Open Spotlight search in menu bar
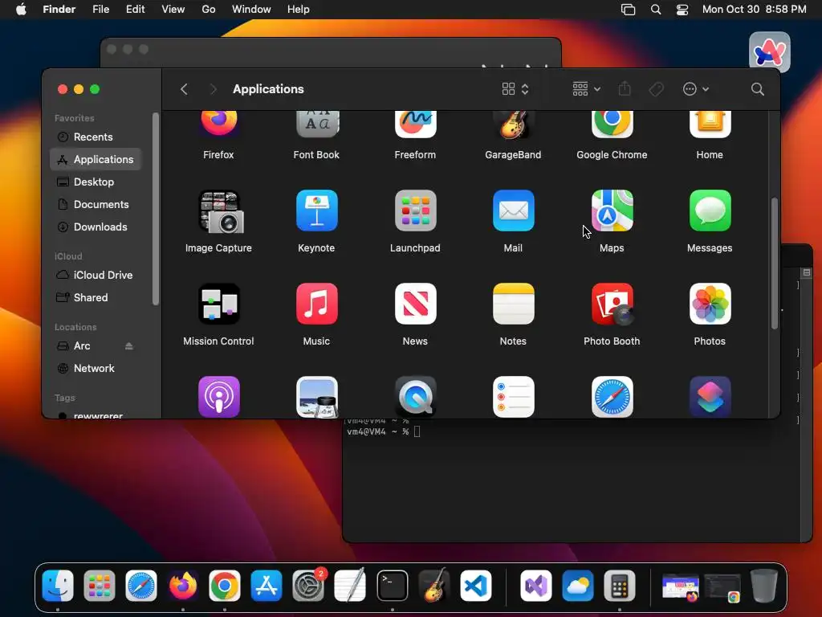Image resolution: width=822 pixels, height=617 pixels. pos(656,10)
